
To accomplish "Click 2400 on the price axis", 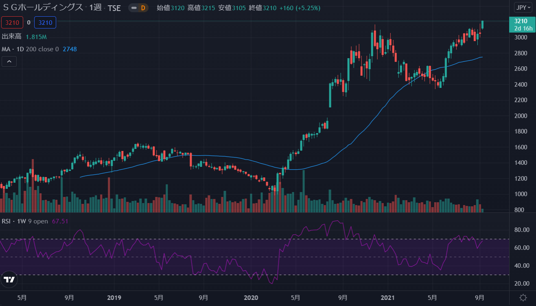I will [x=521, y=85].
